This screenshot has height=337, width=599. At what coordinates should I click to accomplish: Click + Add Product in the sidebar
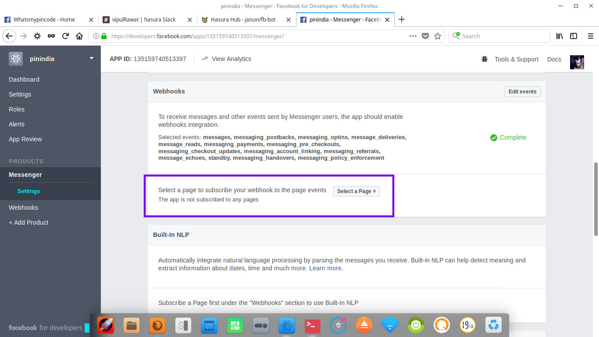point(29,222)
